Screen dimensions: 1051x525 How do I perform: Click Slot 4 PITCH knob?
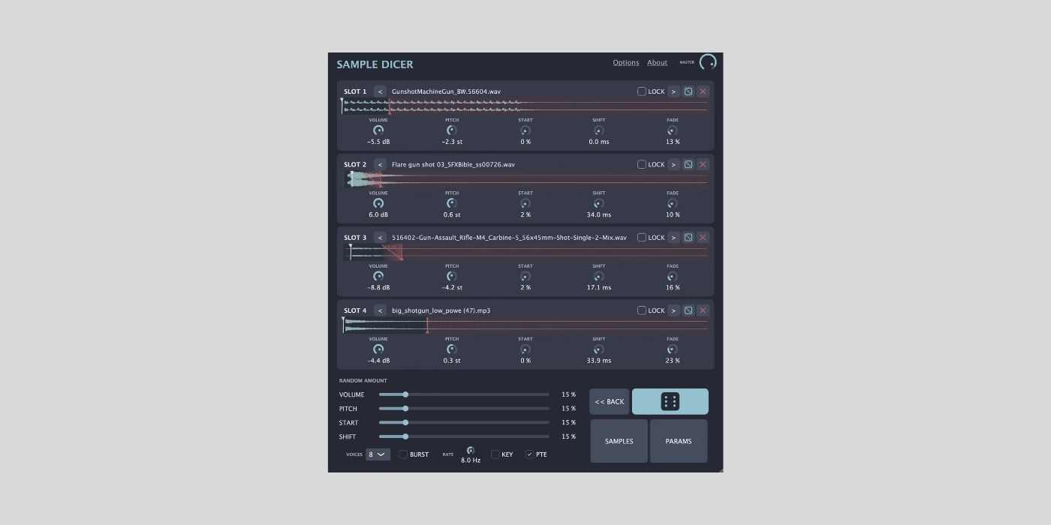[x=452, y=349]
